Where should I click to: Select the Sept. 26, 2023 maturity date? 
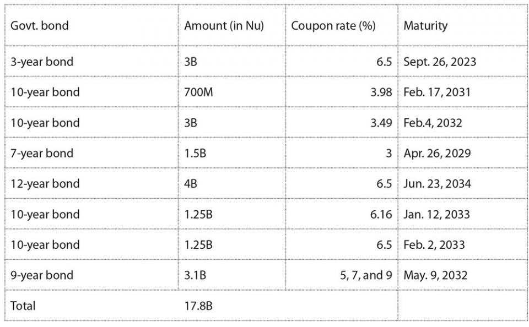(440, 62)
